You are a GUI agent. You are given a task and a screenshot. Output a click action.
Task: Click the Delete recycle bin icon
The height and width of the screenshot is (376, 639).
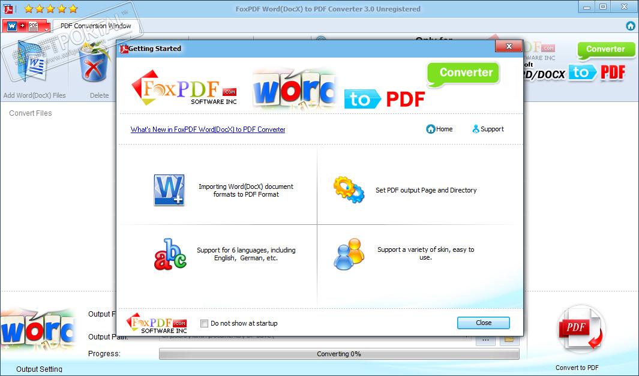[x=94, y=63]
